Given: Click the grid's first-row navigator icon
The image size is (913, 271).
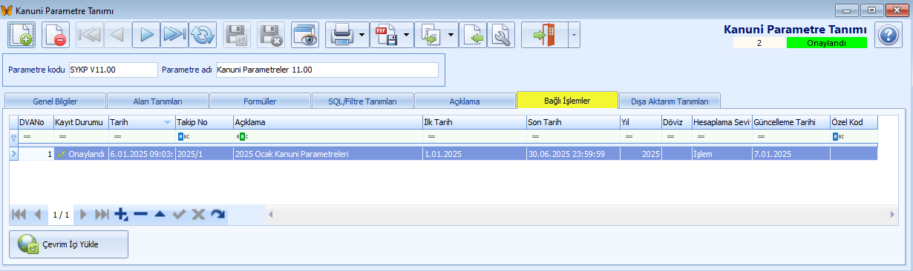Looking at the screenshot, I should tap(19, 214).
